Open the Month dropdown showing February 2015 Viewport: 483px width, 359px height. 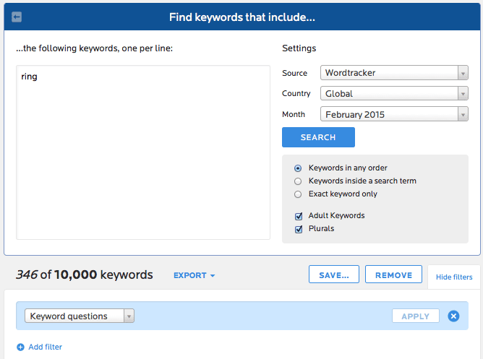pyautogui.click(x=394, y=114)
